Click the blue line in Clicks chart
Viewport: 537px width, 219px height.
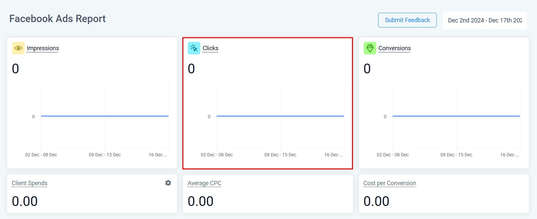click(x=280, y=116)
